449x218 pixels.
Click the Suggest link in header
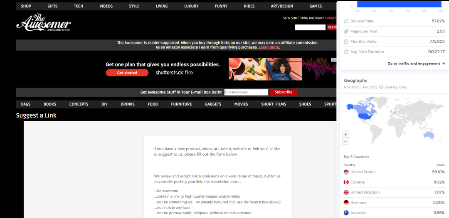pos(331,18)
